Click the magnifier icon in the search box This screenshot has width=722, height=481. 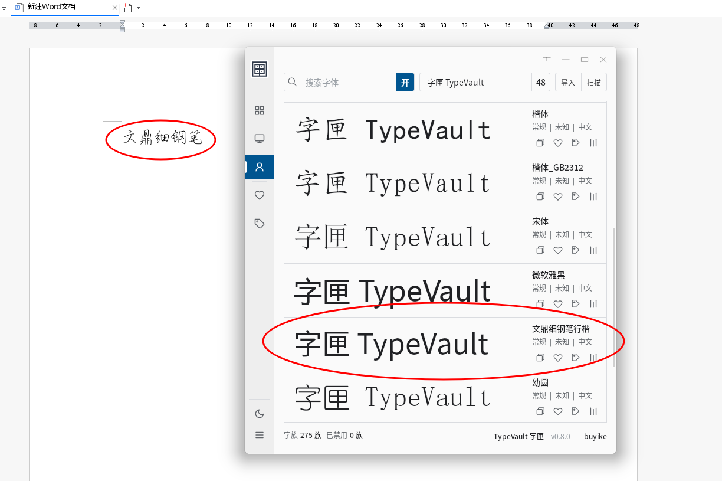click(293, 82)
